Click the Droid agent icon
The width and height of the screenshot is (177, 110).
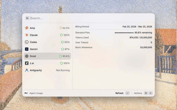click(x=27, y=56)
